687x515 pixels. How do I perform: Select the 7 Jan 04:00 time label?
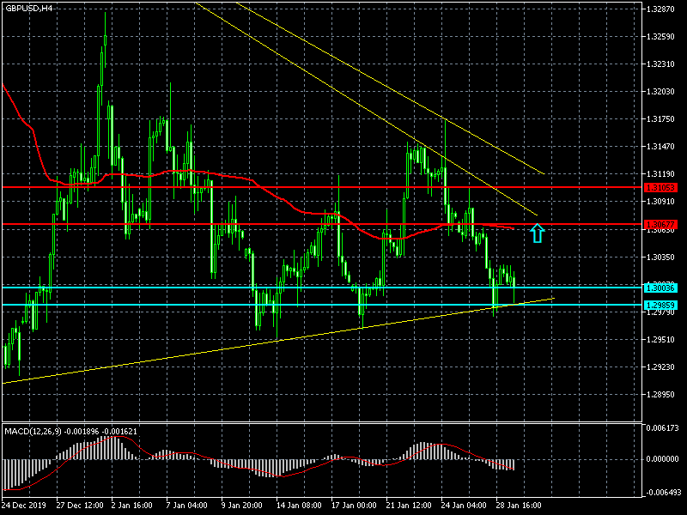[186, 506]
